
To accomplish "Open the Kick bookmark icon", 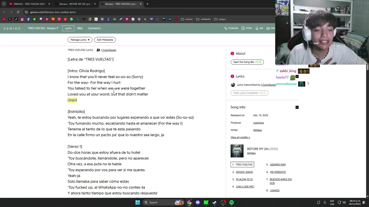I will pyautogui.click(x=35, y=19).
